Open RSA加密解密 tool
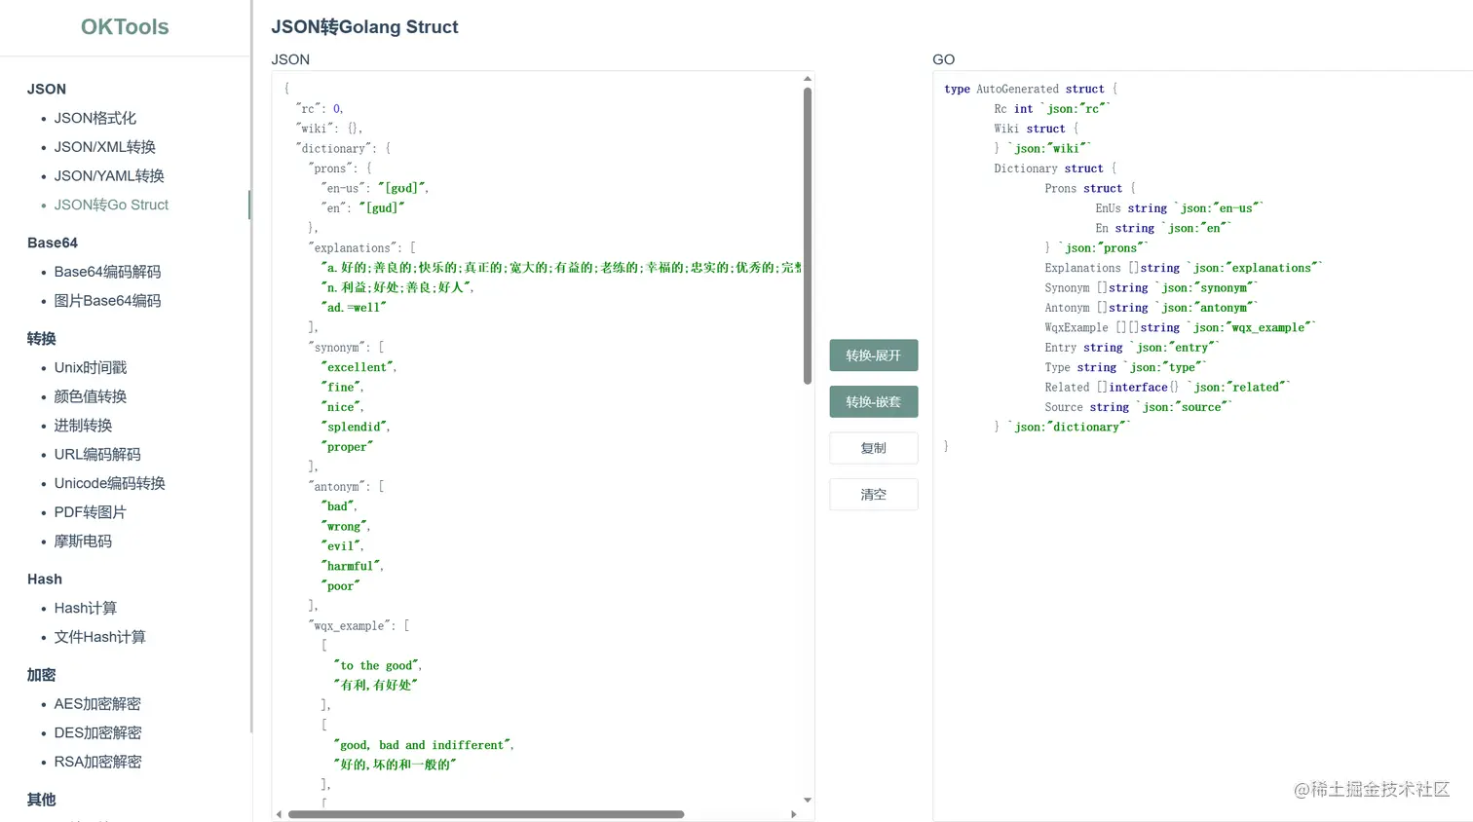This screenshot has height=822, width=1473. click(97, 762)
